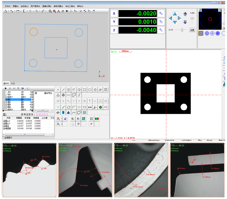227x199 pixels.
Task: Raise Z axis with purple up arrow
Action: 185,14
